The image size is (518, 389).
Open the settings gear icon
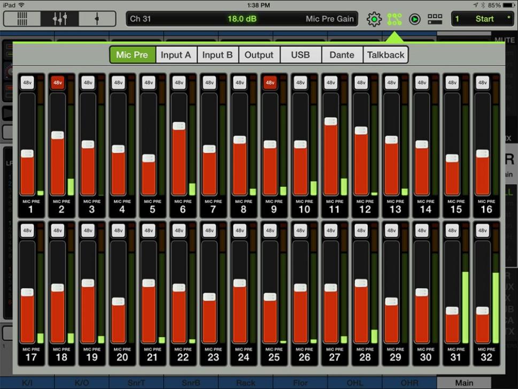(x=374, y=19)
